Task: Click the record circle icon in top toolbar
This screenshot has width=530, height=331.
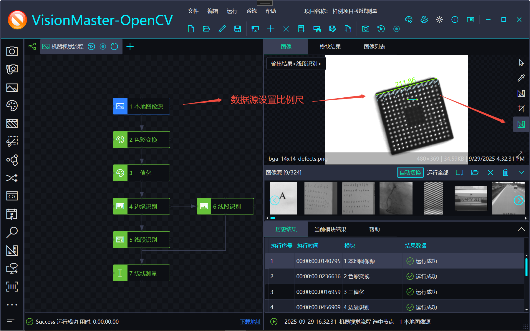Action: pyautogui.click(x=397, y=29)
